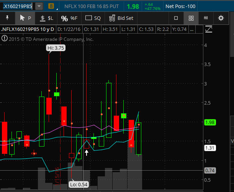Click the orange number 8 link icon
This screenshot has height=192, width=234.
[51, 6]
